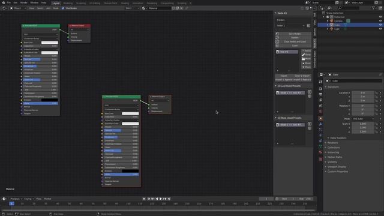384x216 pixels.
Task: Expand the Visibility panel
Action: click(x=331, y=162)
